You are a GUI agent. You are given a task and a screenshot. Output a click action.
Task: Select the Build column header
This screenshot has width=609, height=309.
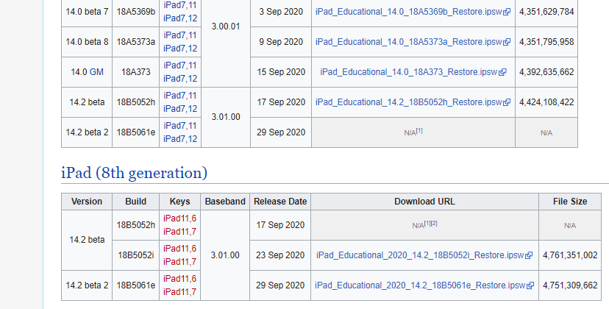(135, 202)
